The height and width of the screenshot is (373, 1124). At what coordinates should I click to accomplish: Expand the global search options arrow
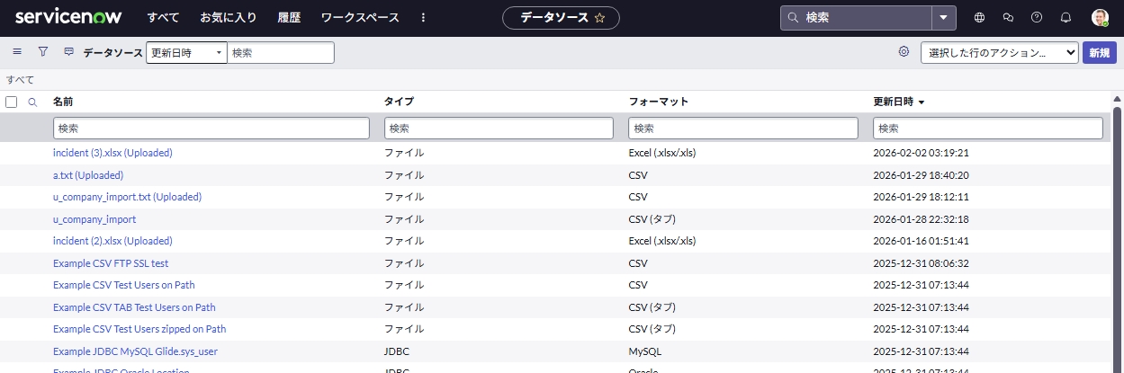click(x=943, y=17)
